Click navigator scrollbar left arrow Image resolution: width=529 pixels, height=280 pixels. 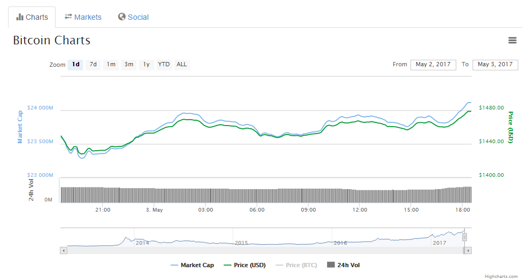click(x=64, y=250)
